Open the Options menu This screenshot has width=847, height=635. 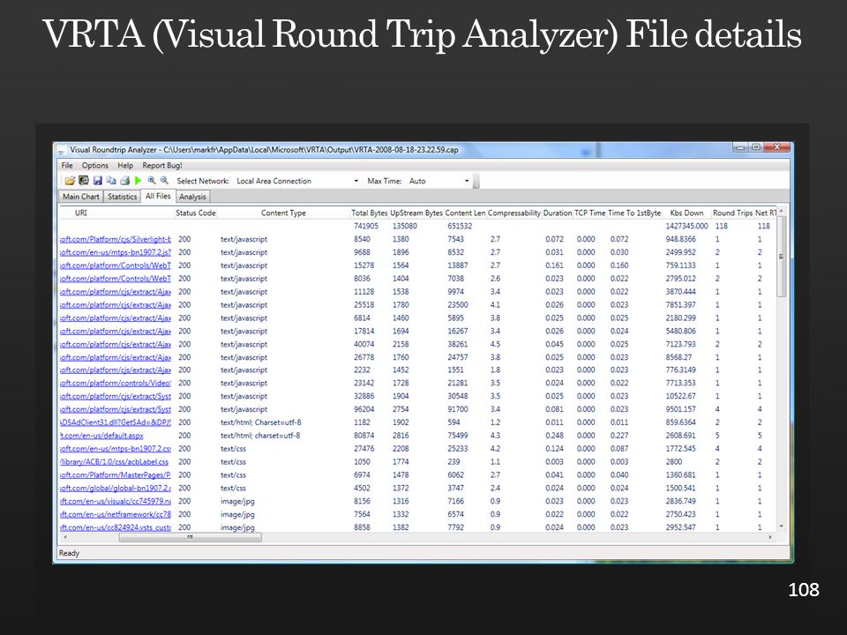(x=95, y=165)
